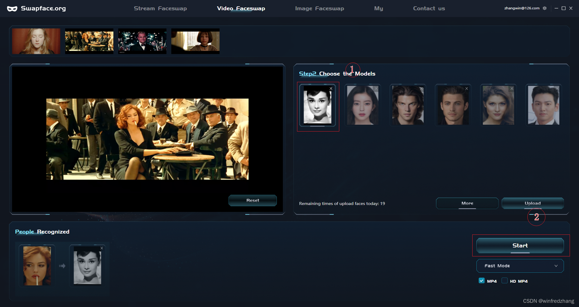Choose the long-haired male model face
This screenshot has height=307, width=579.
click(x=408, y=105)
